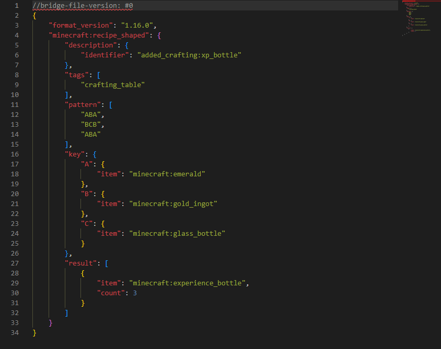Click line number 34 in the gutter
This screenshot has width=441, height=349.
pos(15,333)
